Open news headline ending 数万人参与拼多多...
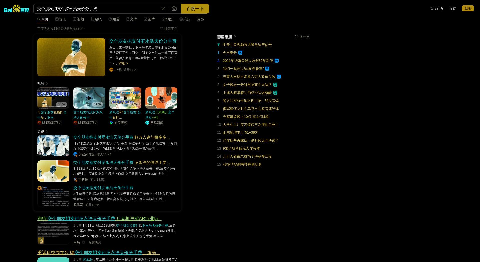This screenshot has height=262, width=480. pos(122,137)
